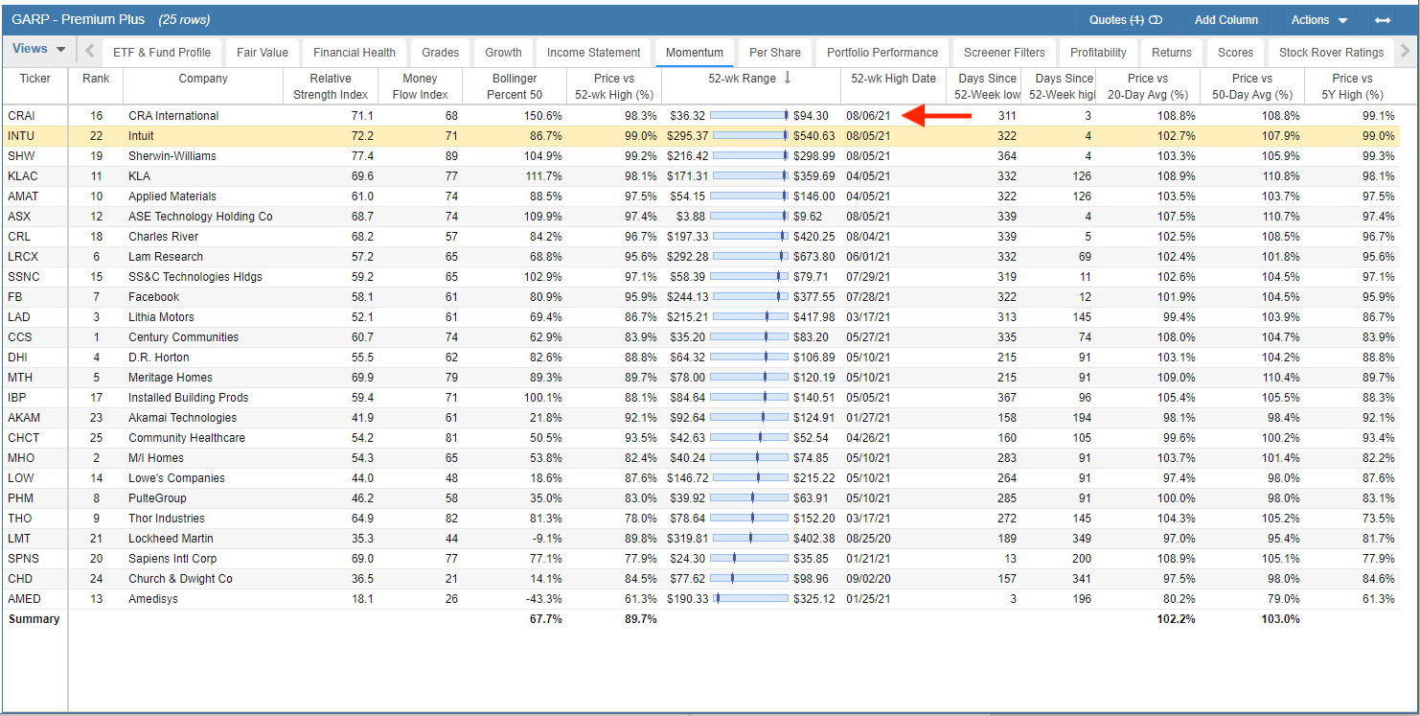
Task: Click the Century Communities company name
Action: (184, 337)
